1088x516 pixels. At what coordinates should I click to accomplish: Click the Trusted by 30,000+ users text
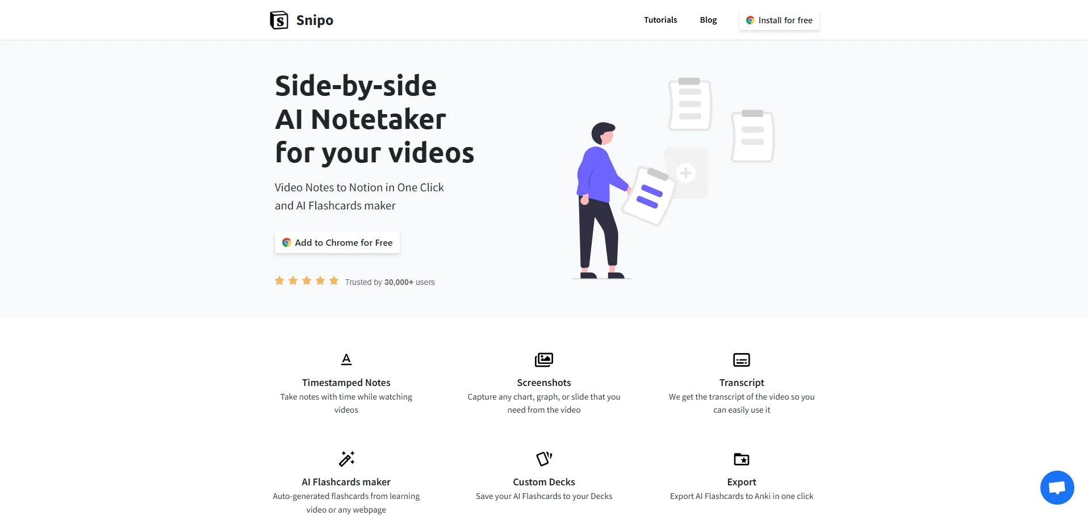click(x=390, y=282)
